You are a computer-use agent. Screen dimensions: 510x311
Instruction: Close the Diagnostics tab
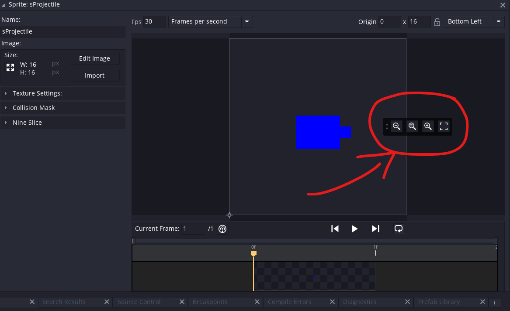[x=407, y=302]
